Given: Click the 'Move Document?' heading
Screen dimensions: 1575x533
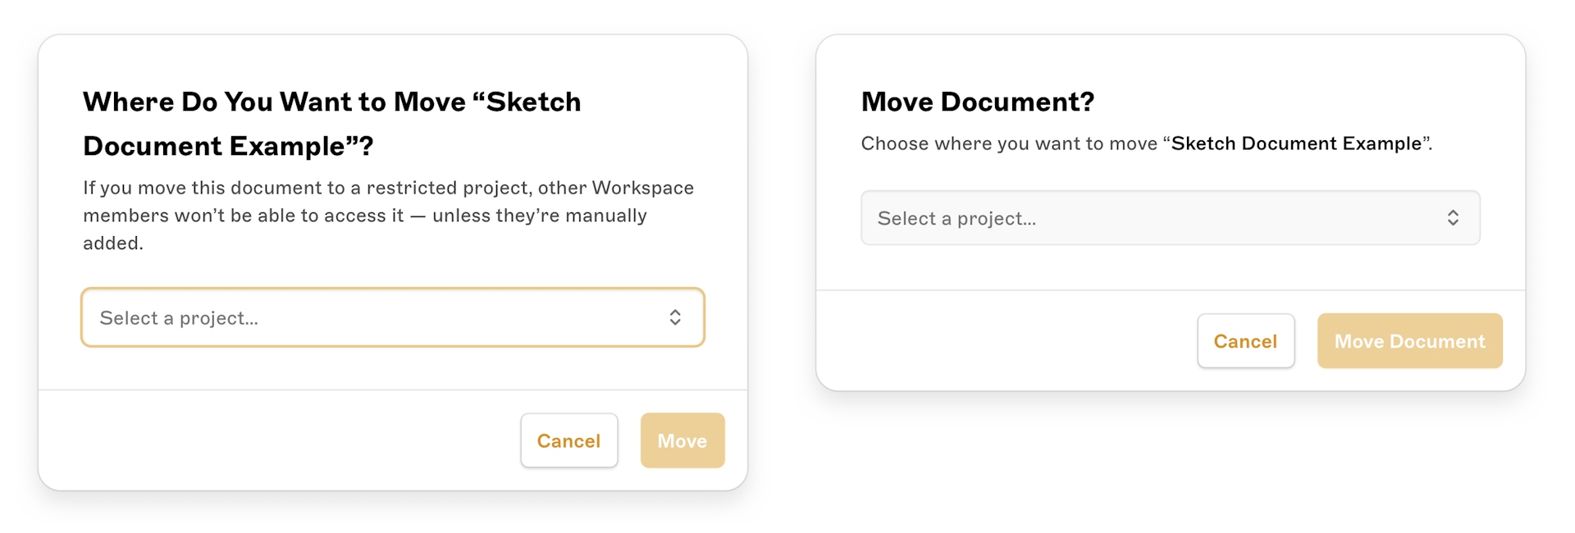Looking at the screenshot, I should click(978, 102).
